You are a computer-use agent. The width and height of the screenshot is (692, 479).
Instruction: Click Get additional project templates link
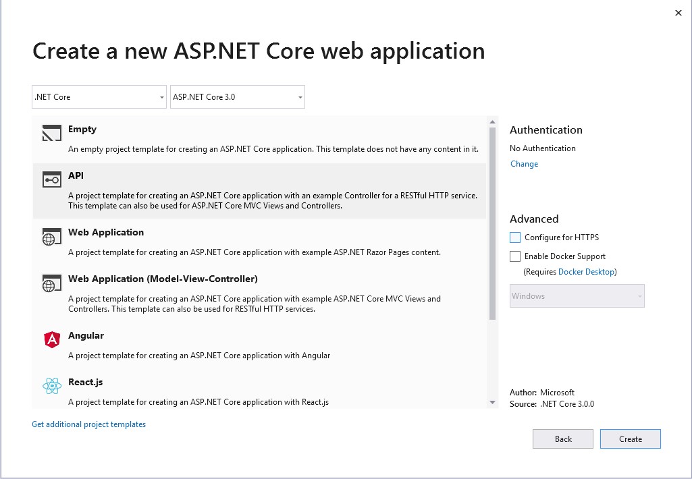(x=88, y=424)
